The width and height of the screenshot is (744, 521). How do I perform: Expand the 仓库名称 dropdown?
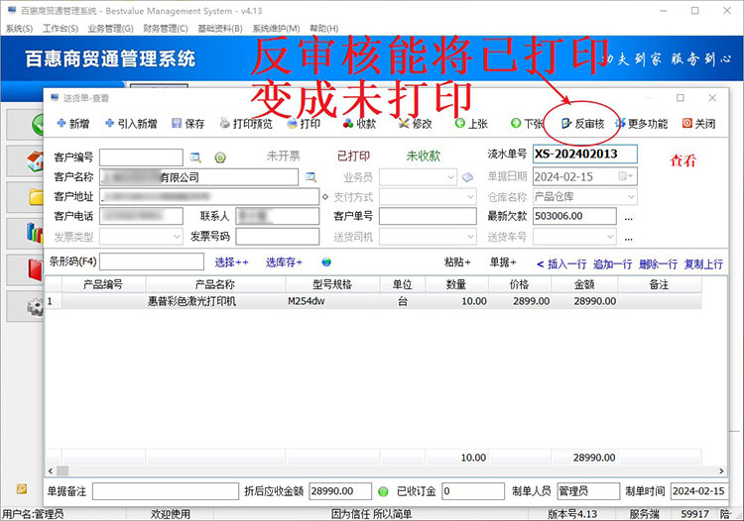(x=631, y=196)
